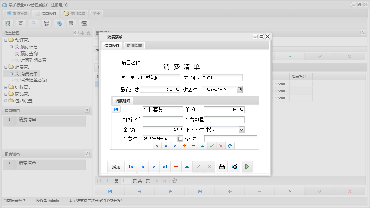Viewport: 370px width, 208px height.
Task: Confirm edits with the green check icon
Action: point(212,146)
